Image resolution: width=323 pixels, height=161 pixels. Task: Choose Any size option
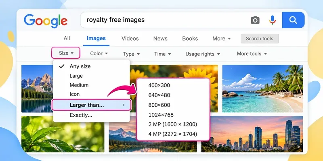(x=92, y=66)
